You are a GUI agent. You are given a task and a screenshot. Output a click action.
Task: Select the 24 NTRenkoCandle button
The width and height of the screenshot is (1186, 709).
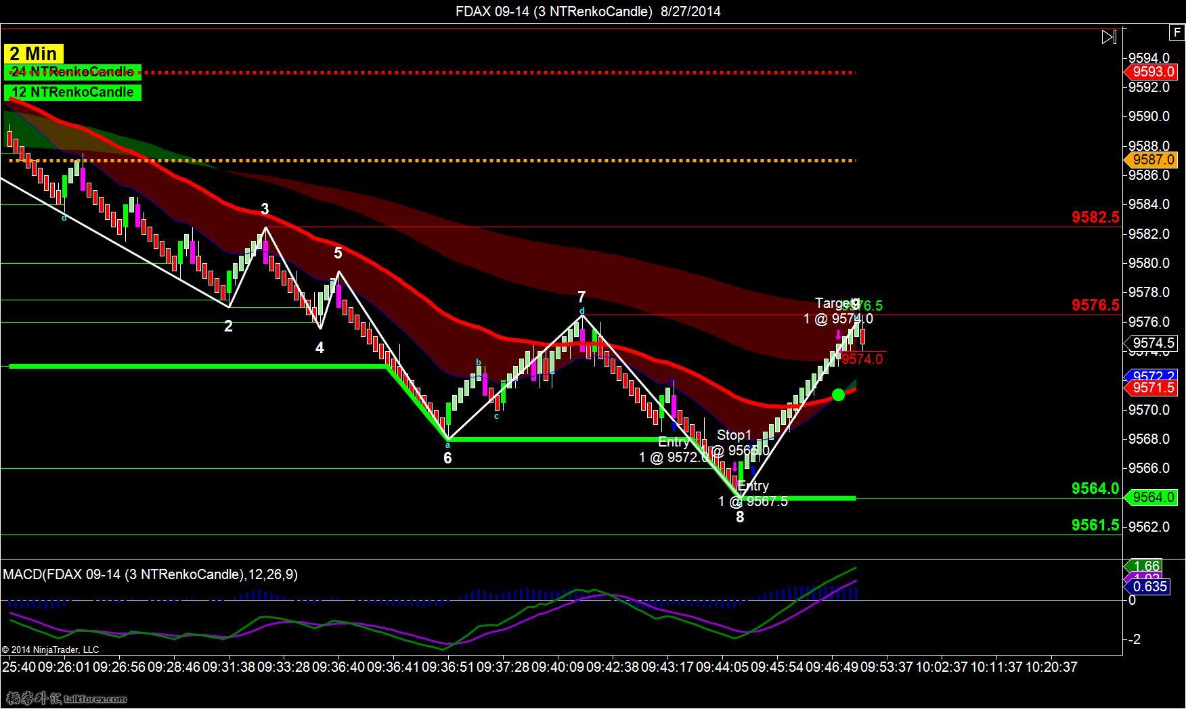point(72,72)
